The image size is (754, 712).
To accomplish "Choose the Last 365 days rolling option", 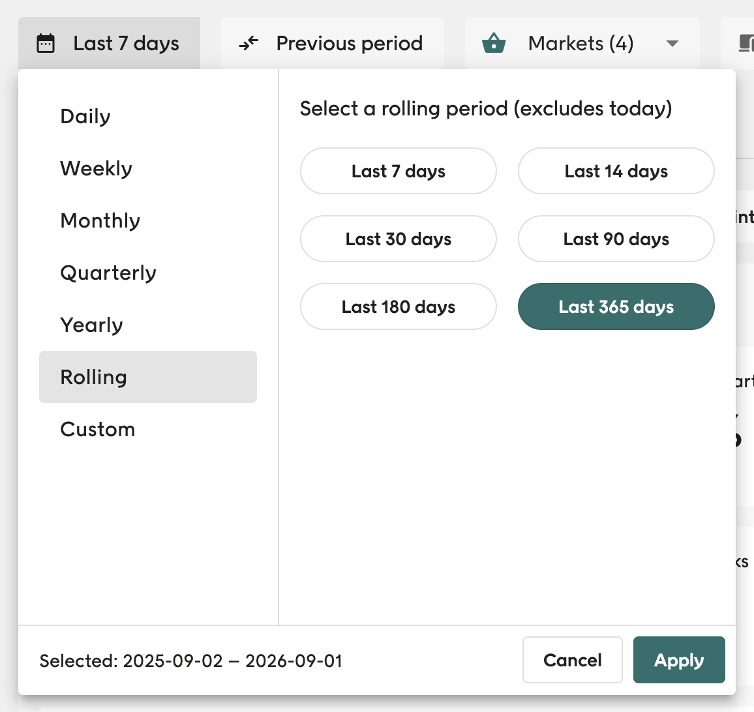I will 616,306.
